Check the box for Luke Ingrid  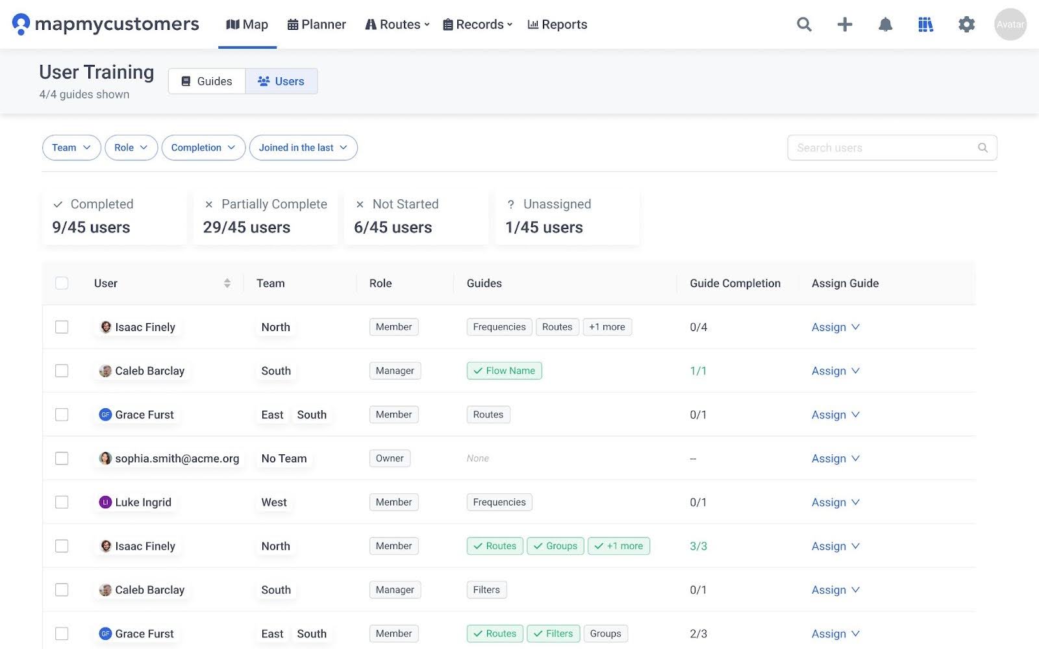(x=62, y=502)
